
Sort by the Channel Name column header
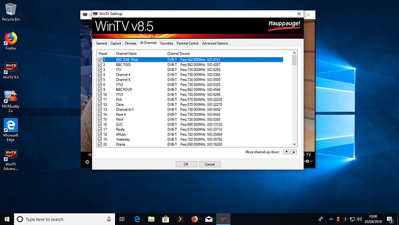tap(140, 53)
